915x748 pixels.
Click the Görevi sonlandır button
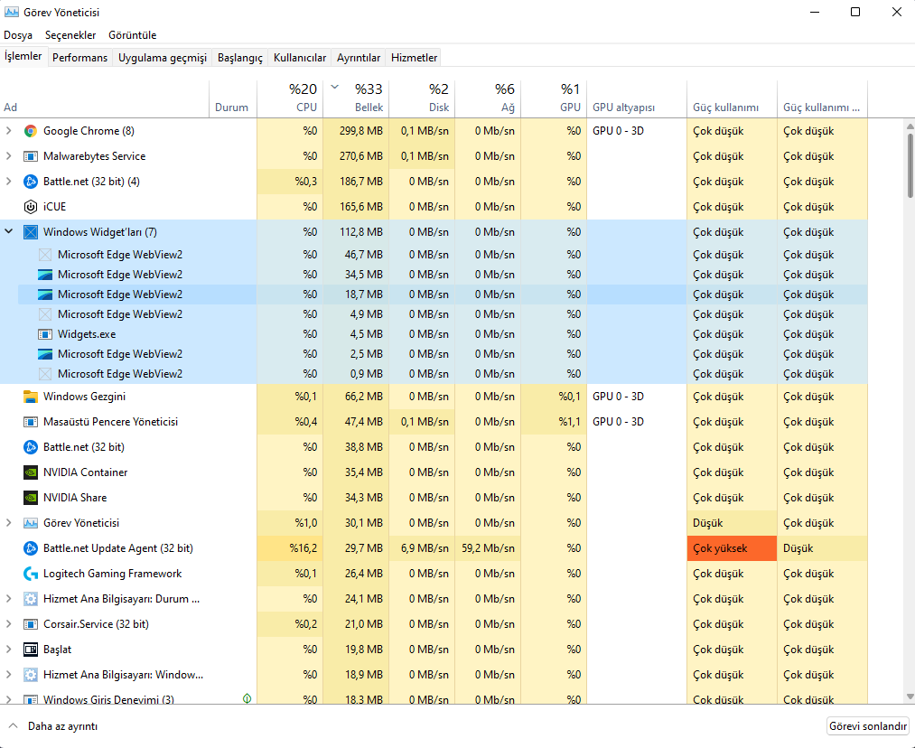point(868,726)
